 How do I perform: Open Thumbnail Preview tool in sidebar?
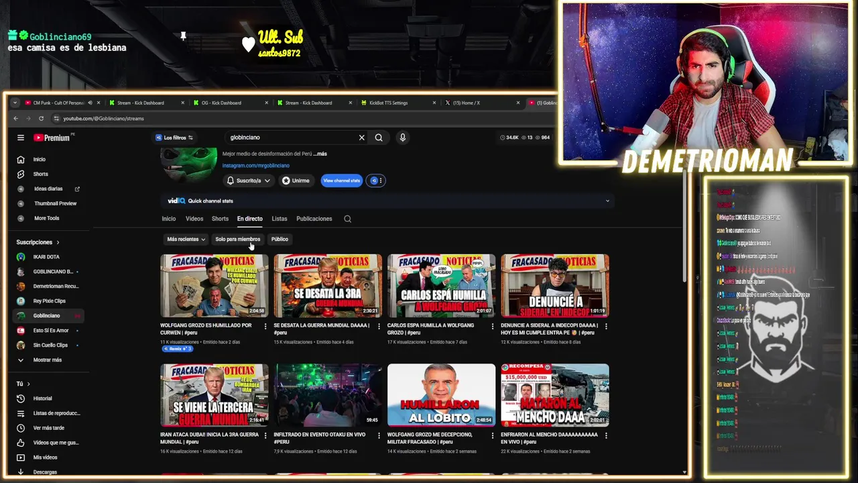[x=55, y=203]
